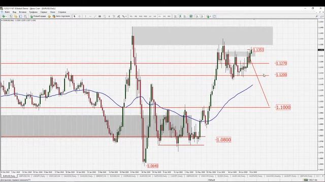Open the Вид menu
The width and height of the screenshot is (325, 182).
pyautogui.click(x=14, y=12)
